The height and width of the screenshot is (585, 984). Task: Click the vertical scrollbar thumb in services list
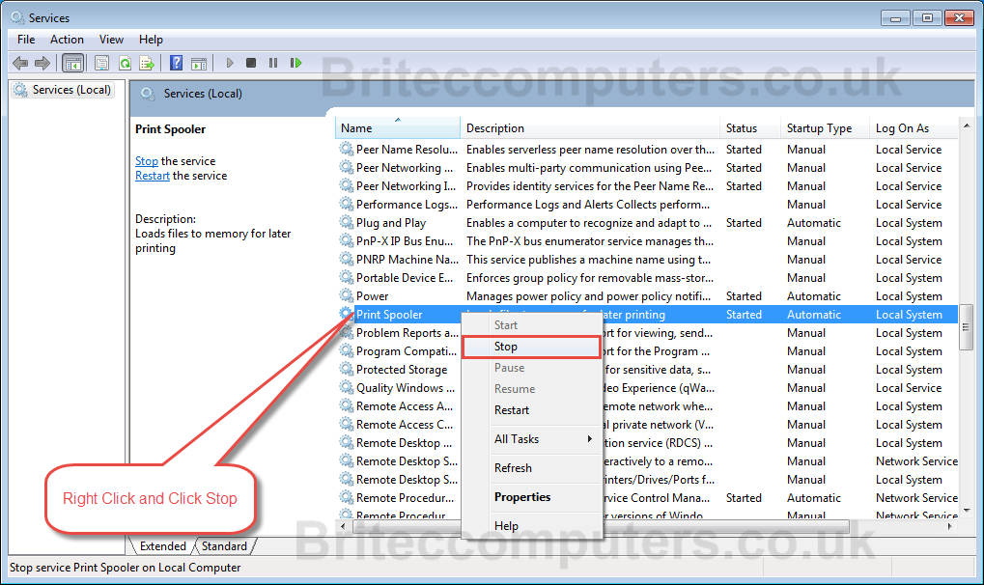coord(965,326)
